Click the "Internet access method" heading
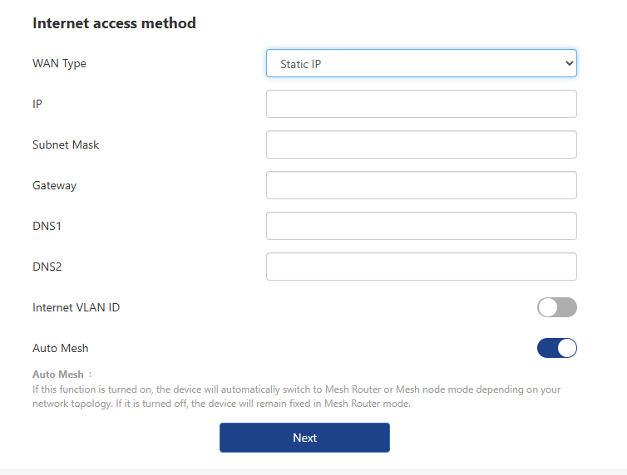This screenshot has height=475, width=627. pyautogui.click(x=114, y=23)
